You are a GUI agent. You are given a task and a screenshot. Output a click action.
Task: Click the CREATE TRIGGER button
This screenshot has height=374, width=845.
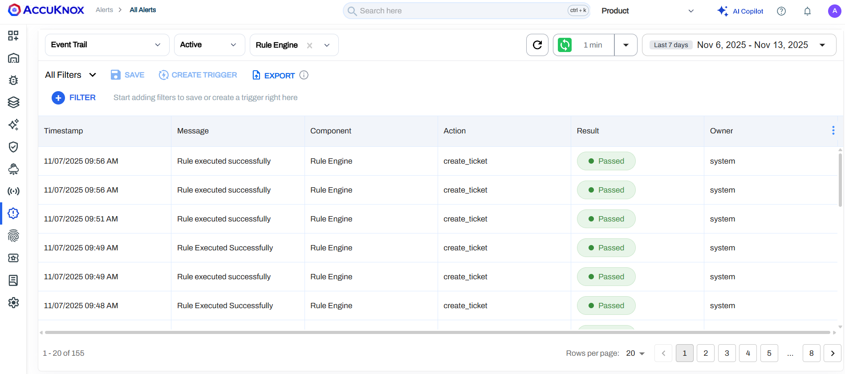pyautogui.click(x=198, y=75)
